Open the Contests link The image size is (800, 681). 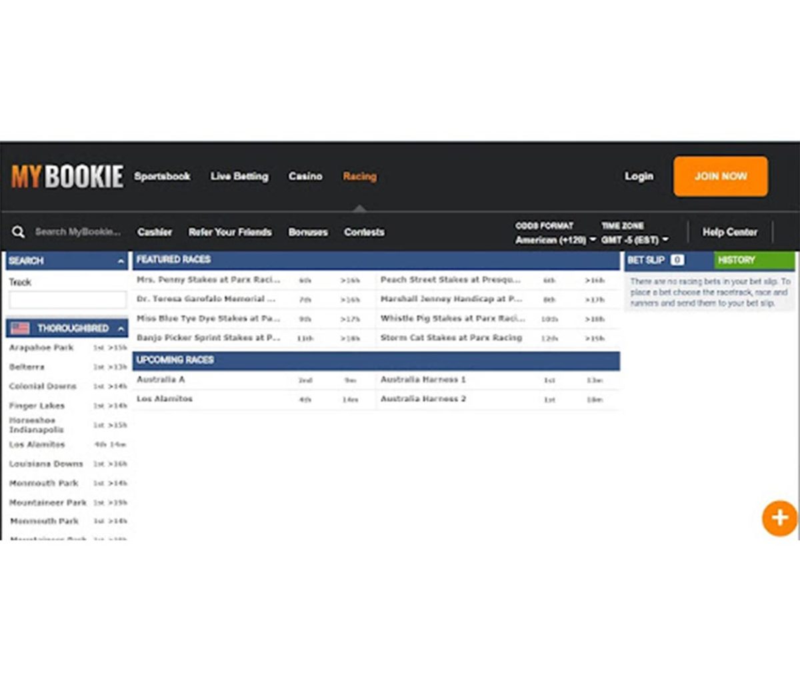point(364,232)
